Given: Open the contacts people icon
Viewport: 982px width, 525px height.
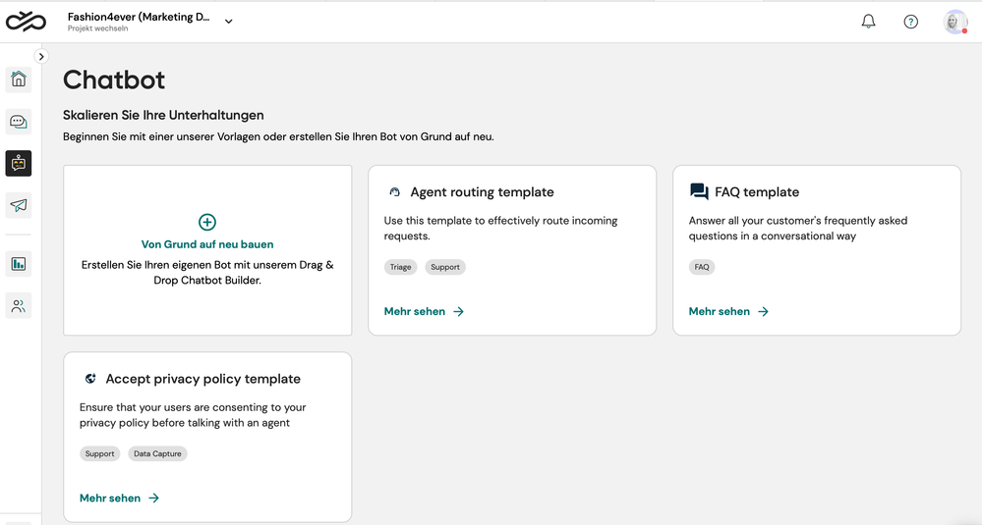Looking at the screenshot, I should 18,305.
